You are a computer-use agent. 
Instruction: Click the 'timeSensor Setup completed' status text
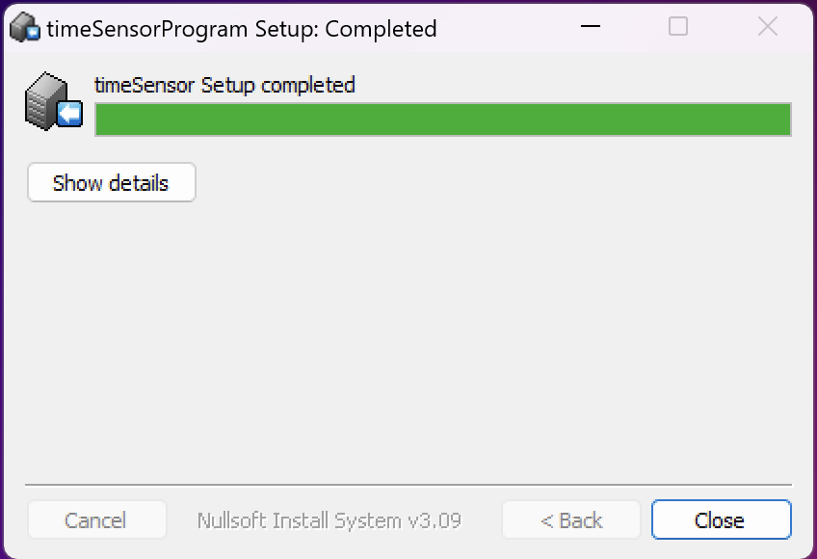pos(224,85)
